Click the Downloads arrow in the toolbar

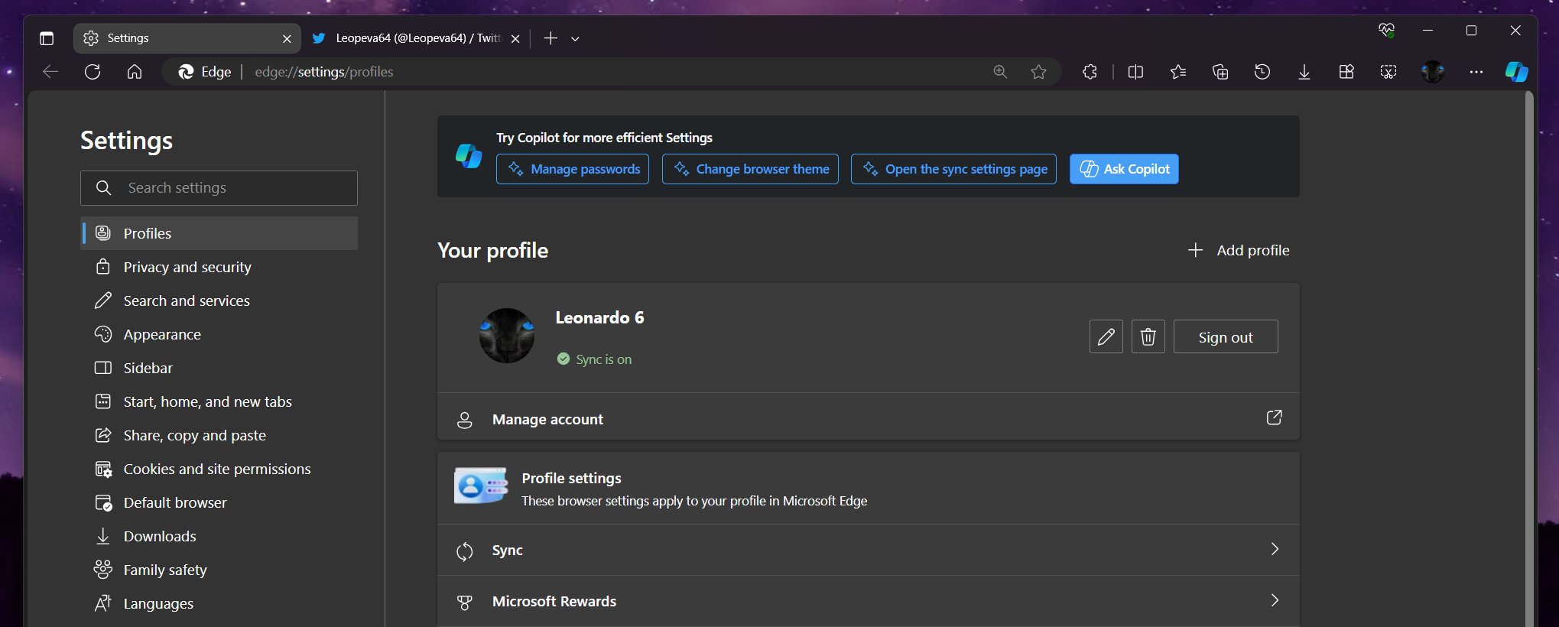[x=1304, y=72]
